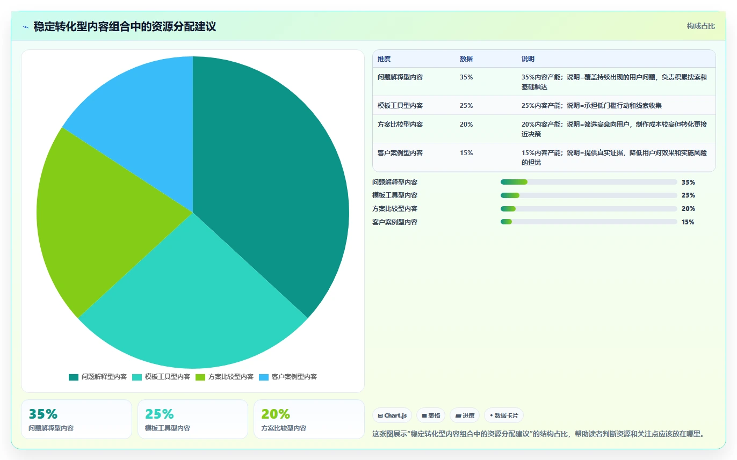
Task: Click the 问题解释型内容 label in the progress list
Action: click(395, 182)
